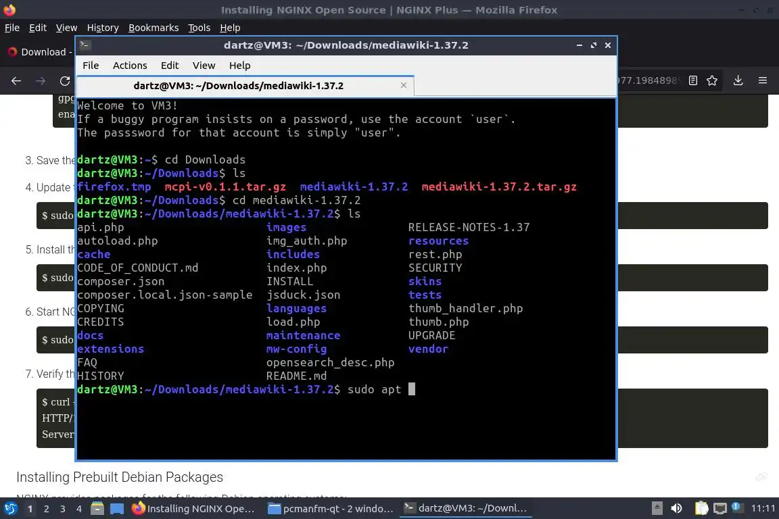This screenshot has width=779, height=519.
Task: Open Firefox History menu
Action: click(103, 28)
